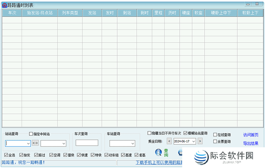This screenshot has width=265, height=168.
Task: Open the 乘坐日期 date dropdown 2024-06-17
Action: coord(194,142)
